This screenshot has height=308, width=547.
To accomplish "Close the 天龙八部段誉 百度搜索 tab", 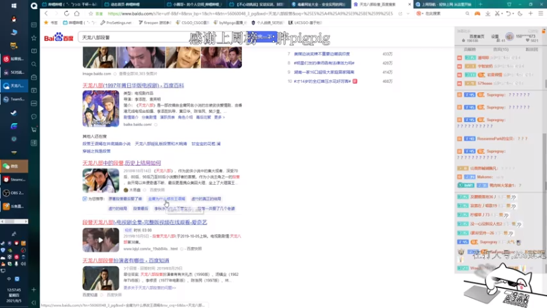I will tap(409, 4).
